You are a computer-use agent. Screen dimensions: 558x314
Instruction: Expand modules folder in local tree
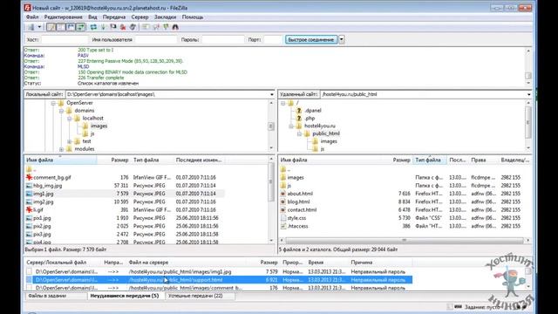tap(61, 149)
